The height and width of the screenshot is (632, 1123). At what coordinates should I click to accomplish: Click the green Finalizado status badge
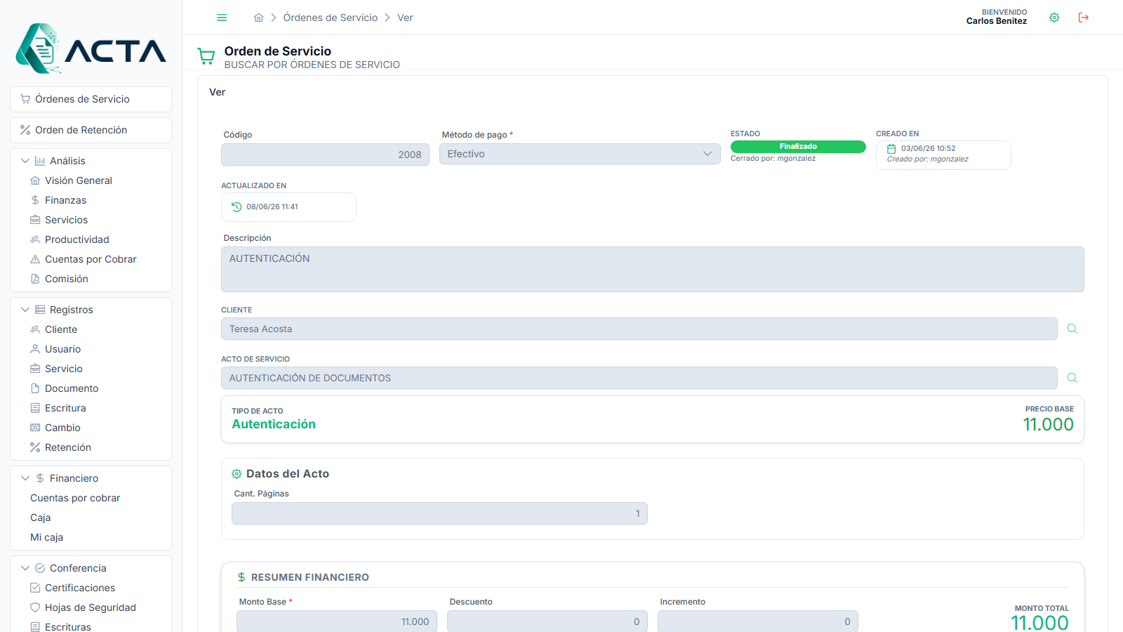(798, 147)
